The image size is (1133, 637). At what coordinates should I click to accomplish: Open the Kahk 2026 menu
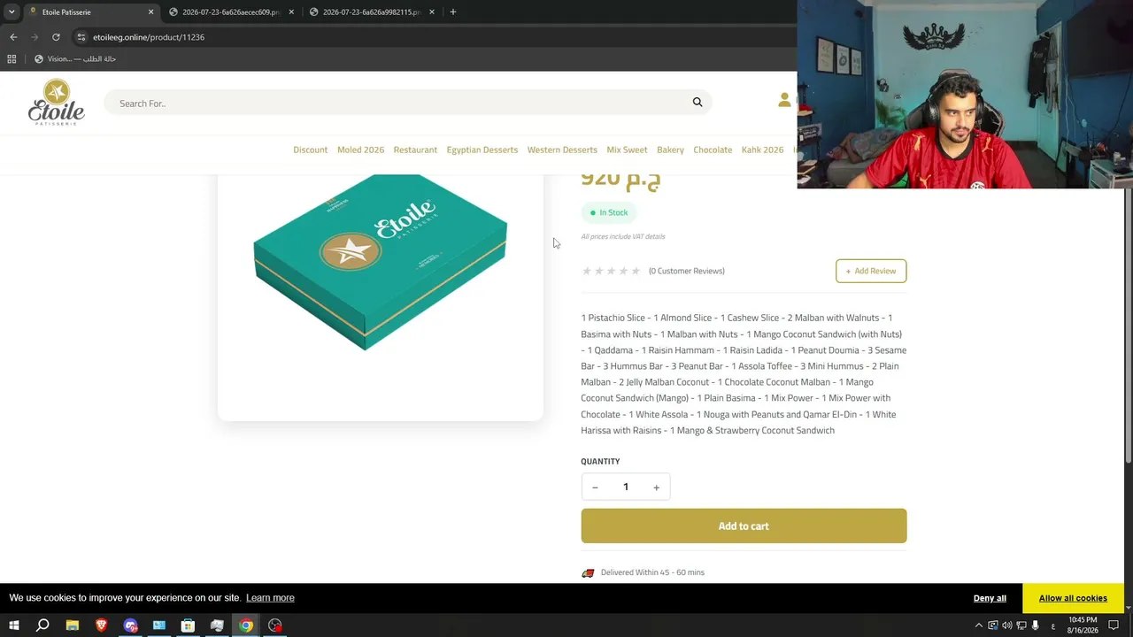763,150
